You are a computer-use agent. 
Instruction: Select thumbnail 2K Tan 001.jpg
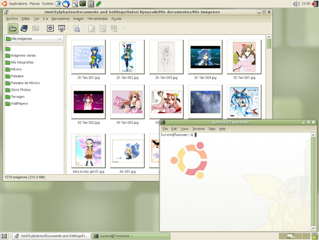click(x=89, y=57)
